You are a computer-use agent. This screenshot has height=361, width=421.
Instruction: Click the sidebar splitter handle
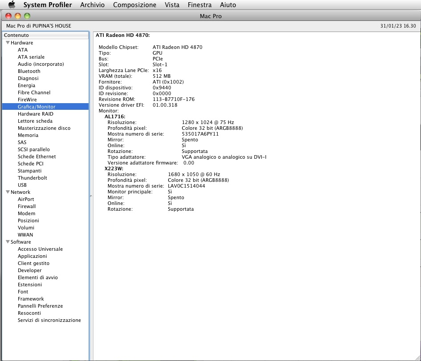pyautogui.click(x=91, y=196)
